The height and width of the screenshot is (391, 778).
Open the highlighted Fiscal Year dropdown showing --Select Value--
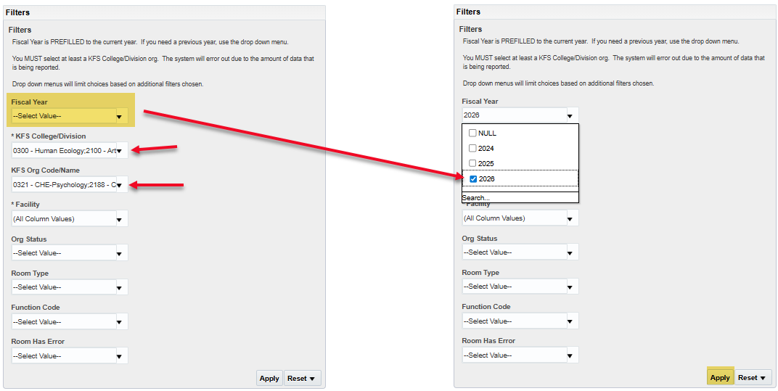119,116
